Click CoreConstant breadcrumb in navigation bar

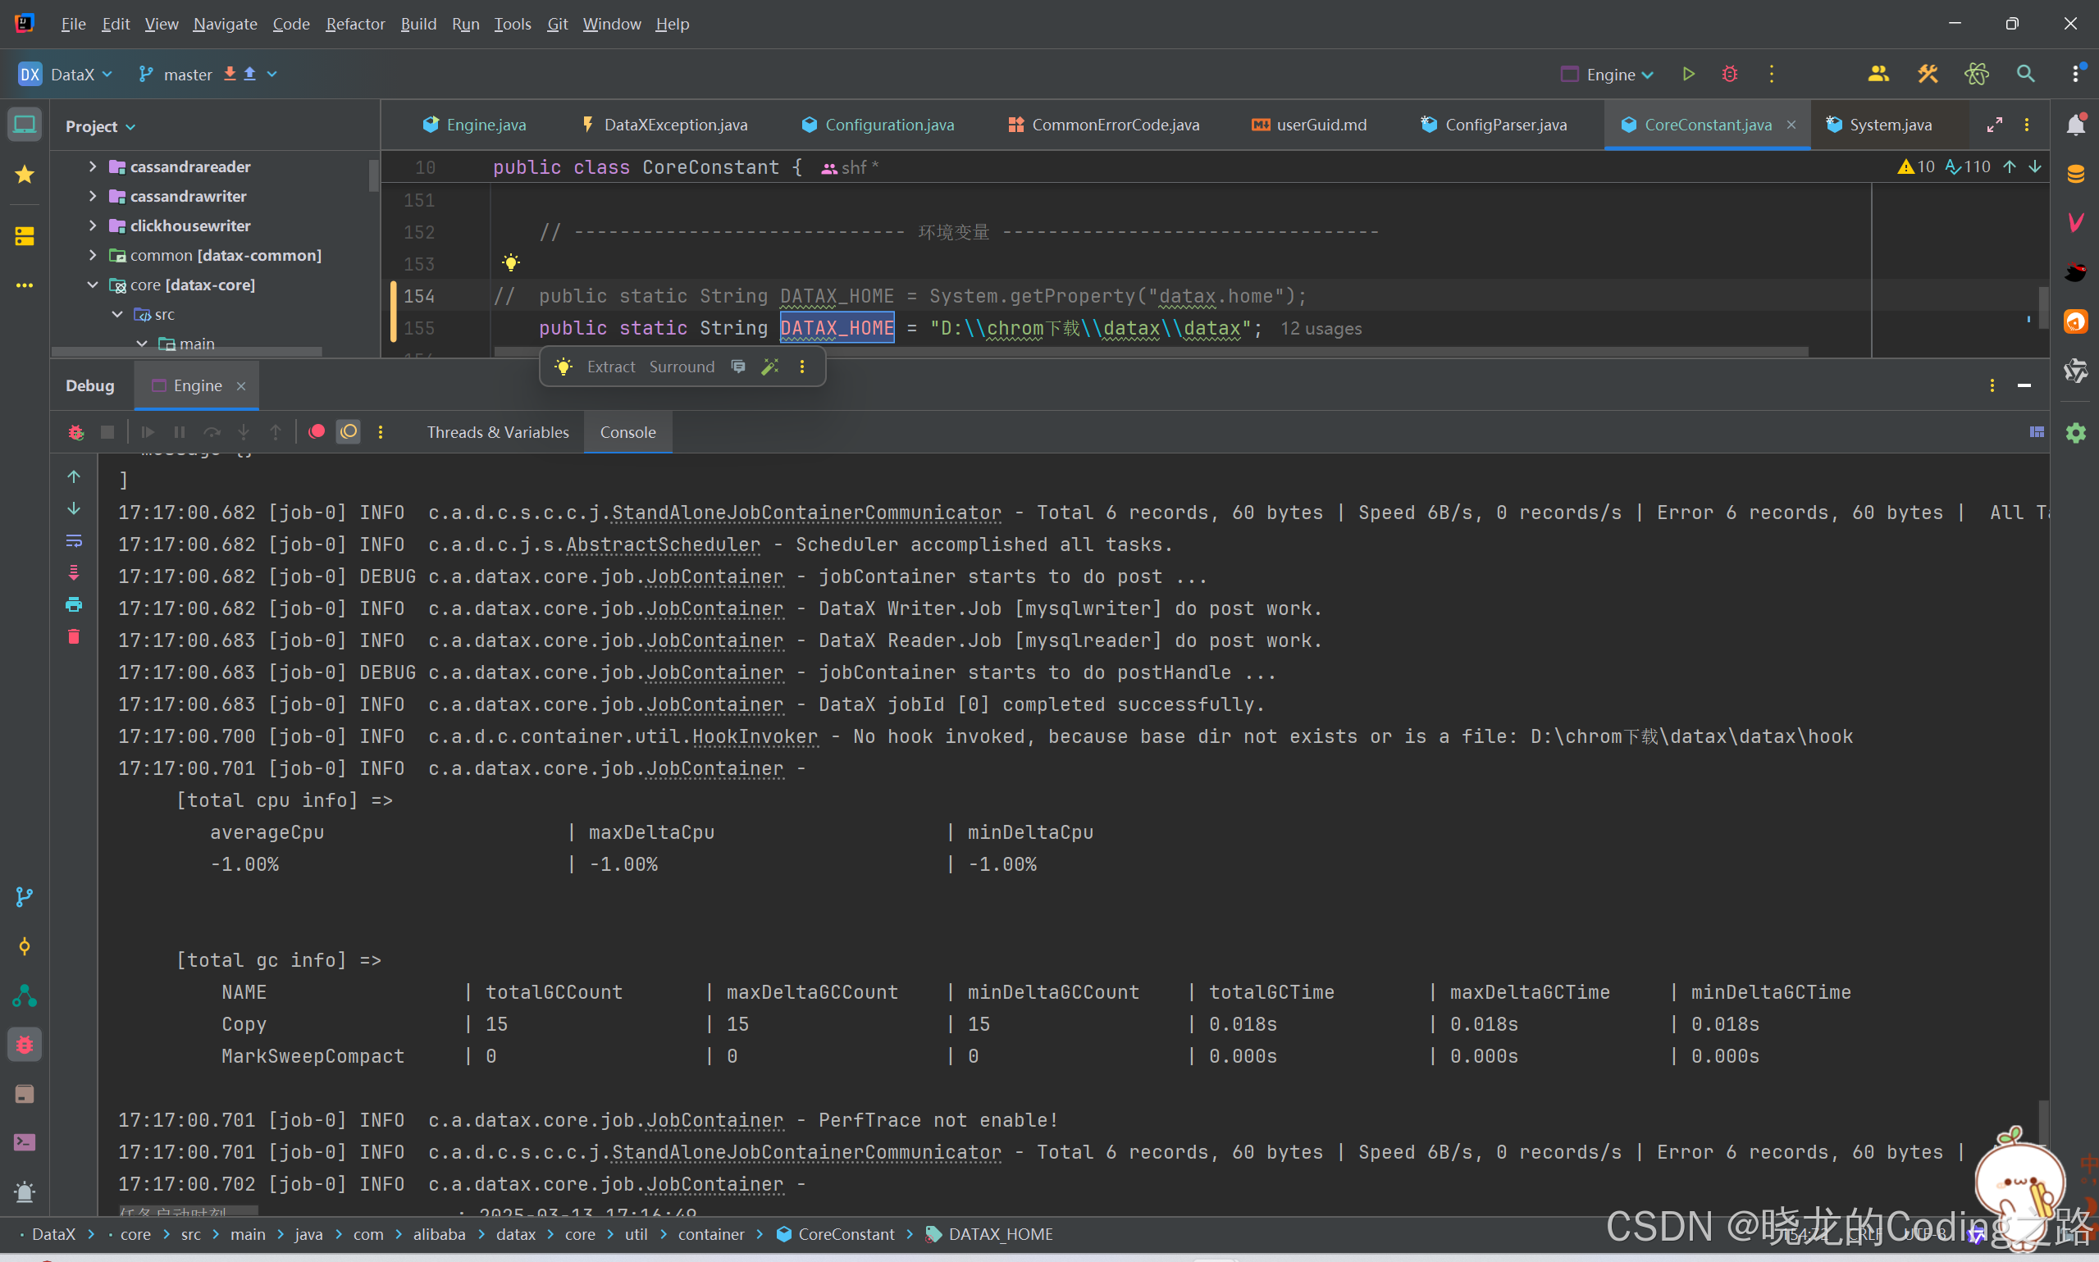point(835,1234)
